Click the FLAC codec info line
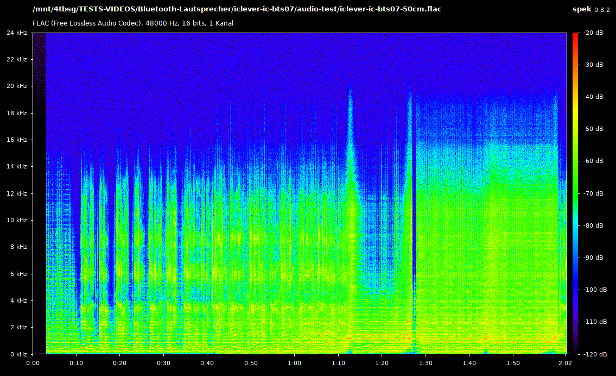The height and width of the screenshot is (376, 616). [133, 23]
